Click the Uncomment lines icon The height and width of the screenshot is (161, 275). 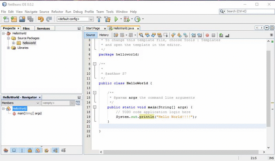pos(227,35)
